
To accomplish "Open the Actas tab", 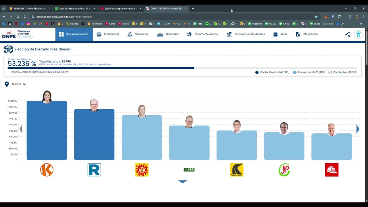I will click(x=280, y=34).
